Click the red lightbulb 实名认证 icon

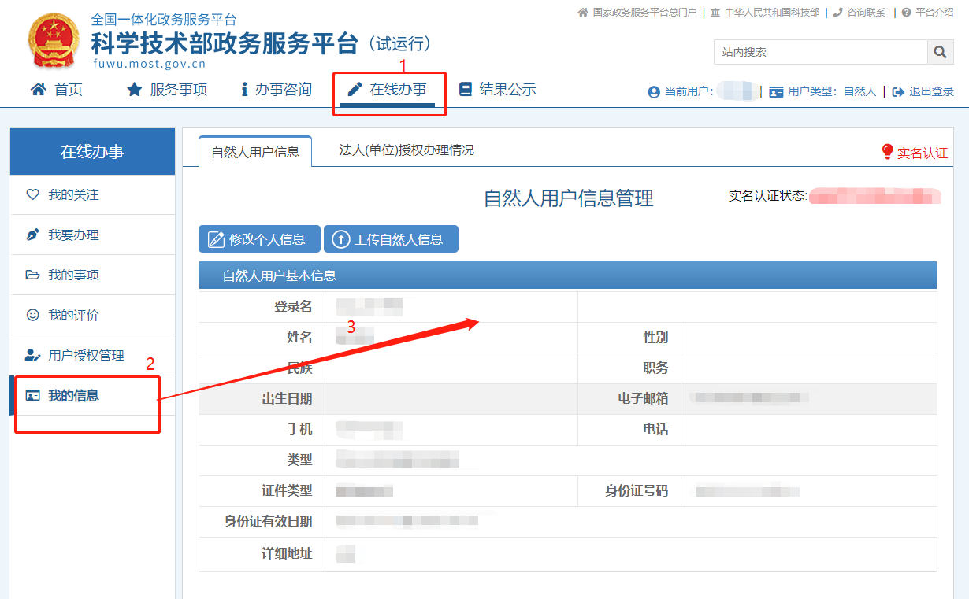click(887, 152)
